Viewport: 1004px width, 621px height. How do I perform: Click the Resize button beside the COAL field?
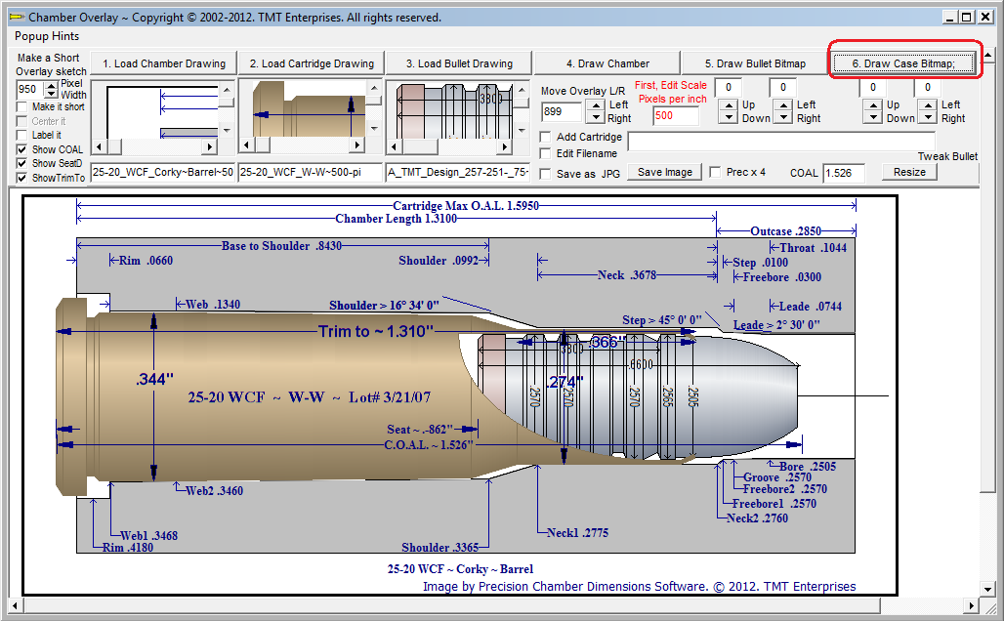909,172
